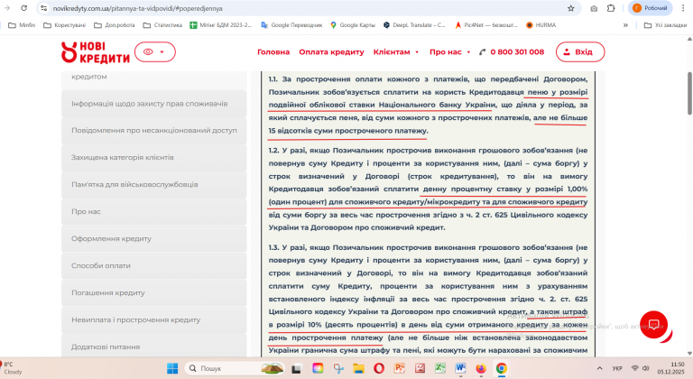This screenshot has height=379, width=693.
Task: Open the Оплата кредиту page
Action: click(x=331, y=51)
